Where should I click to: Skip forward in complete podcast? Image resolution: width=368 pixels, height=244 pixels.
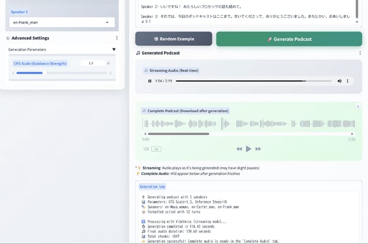point(258,149)
